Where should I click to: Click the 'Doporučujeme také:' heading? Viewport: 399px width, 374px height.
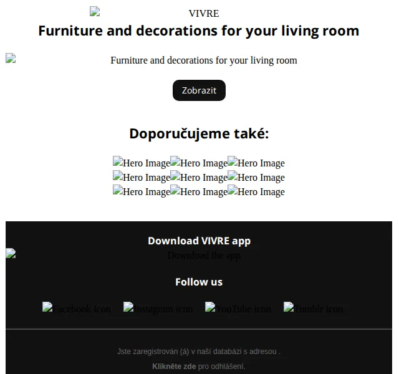click(199, 133)
